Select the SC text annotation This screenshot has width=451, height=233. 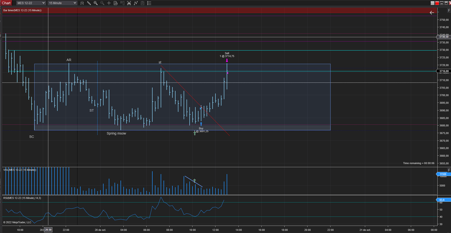(x=32, y=137)
